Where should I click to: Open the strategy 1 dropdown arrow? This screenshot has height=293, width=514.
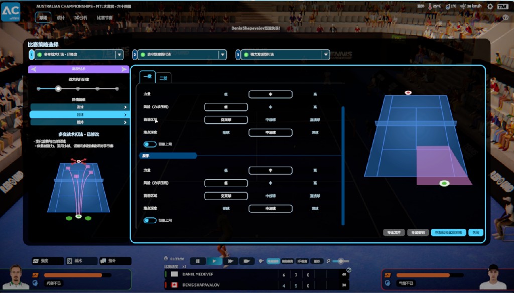119,55
